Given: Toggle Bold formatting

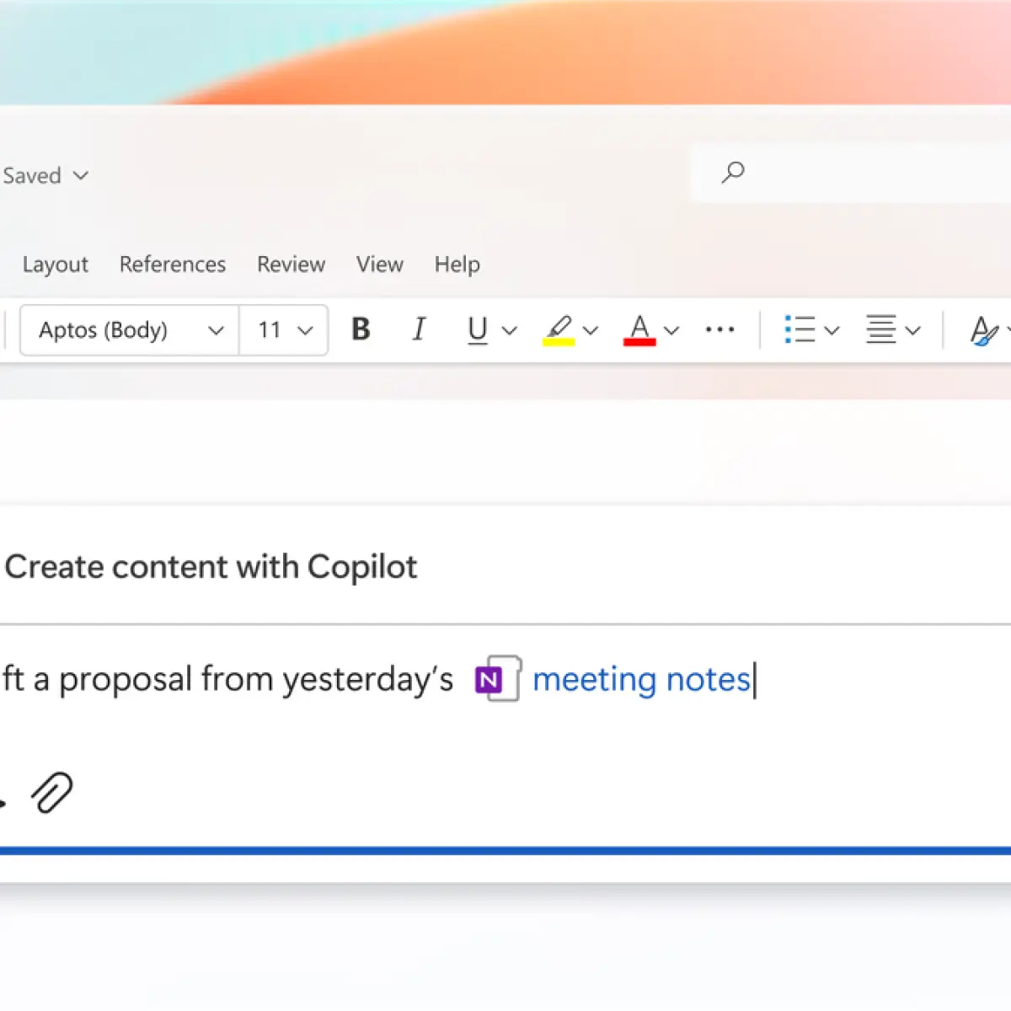Looking at the screenshot, I should click(361, 329).
